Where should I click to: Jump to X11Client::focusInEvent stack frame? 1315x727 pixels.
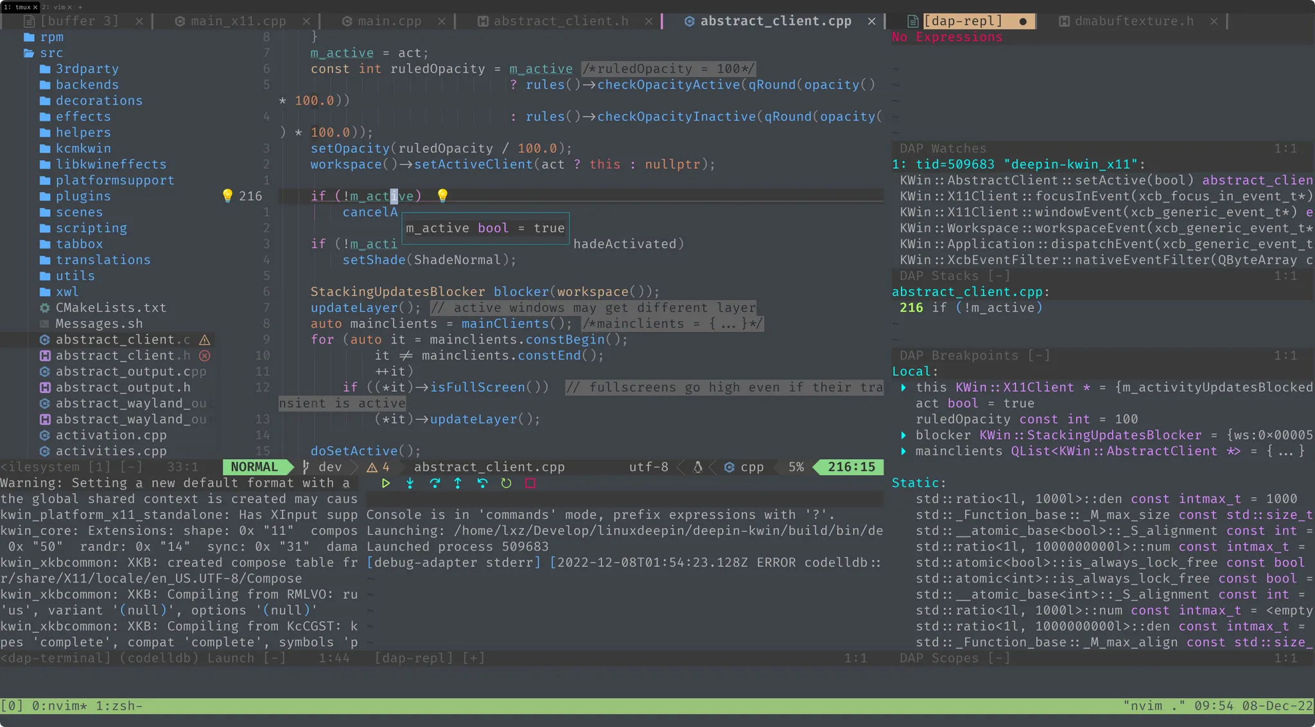pyautogui.click(x=1106, y=196)
